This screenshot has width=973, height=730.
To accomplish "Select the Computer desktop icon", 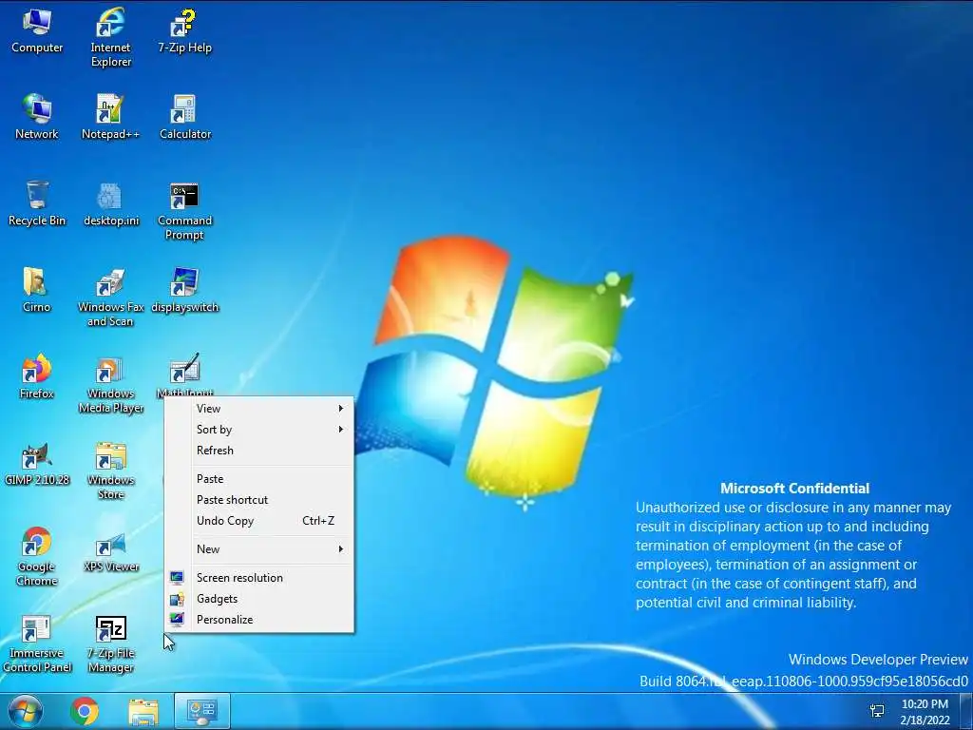I will pos(37,31).
